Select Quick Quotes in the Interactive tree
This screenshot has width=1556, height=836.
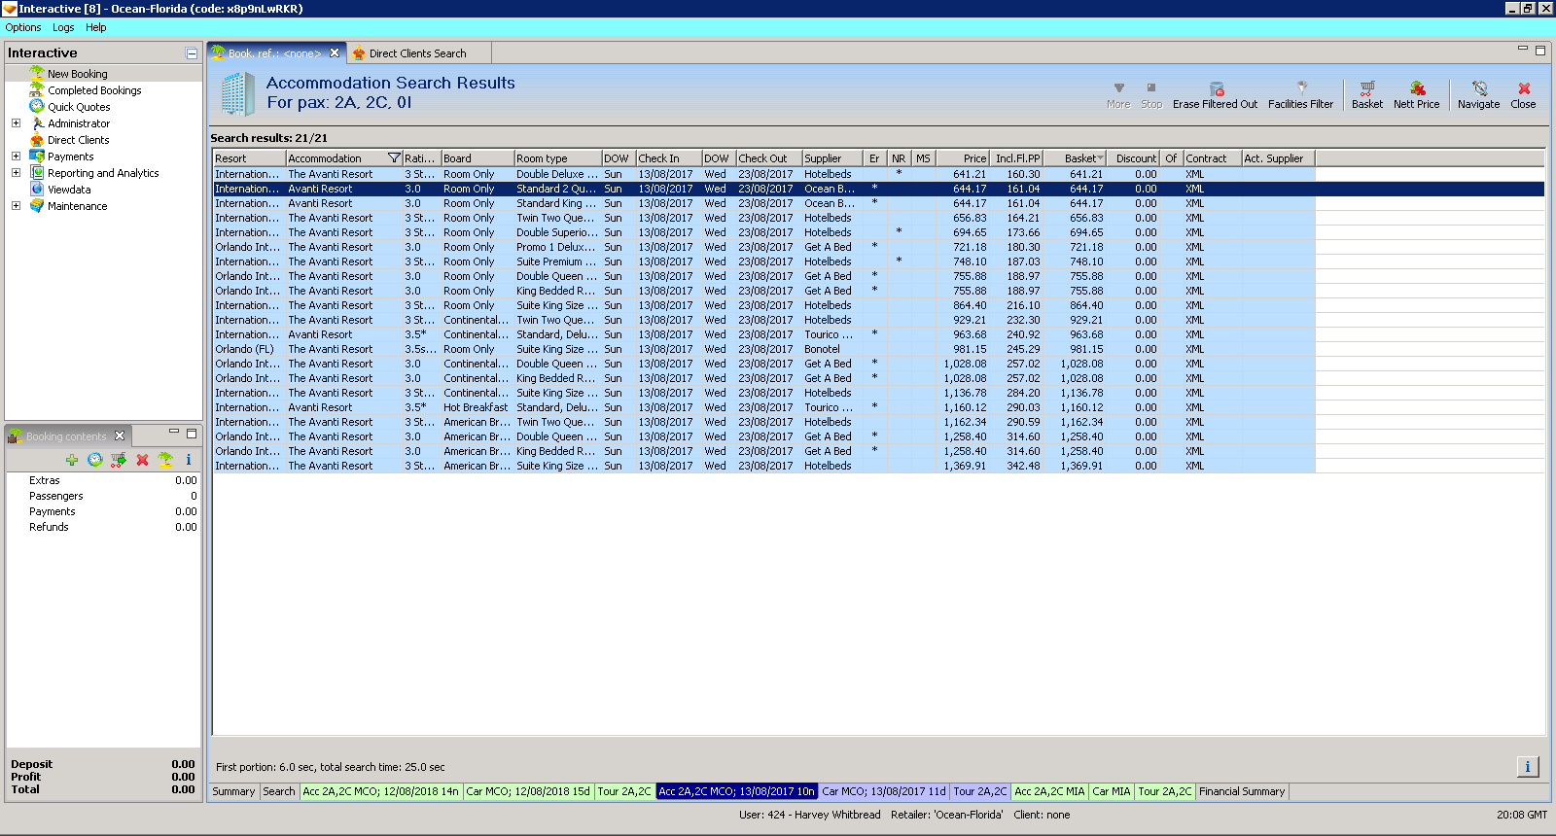pos(79,107)
